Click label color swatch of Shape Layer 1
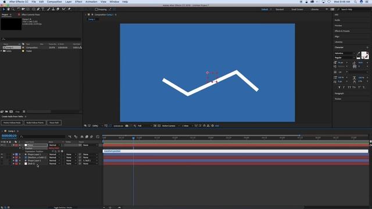 point(16,154)
